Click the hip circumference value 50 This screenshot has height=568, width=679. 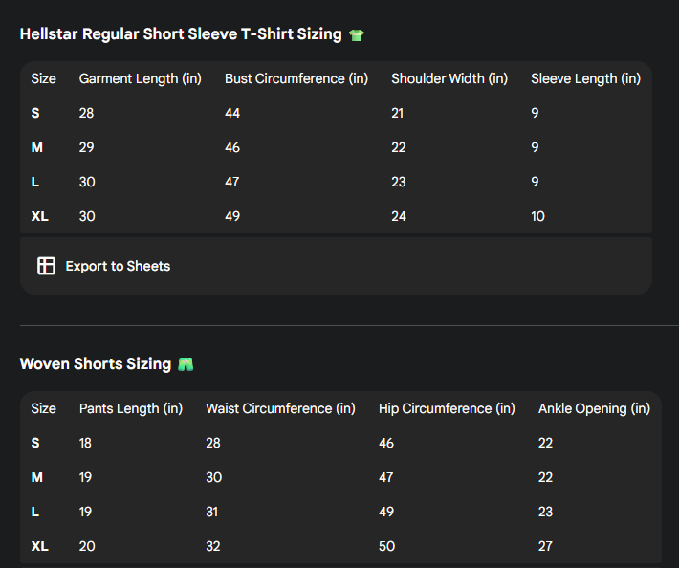(x=386, y=546)
